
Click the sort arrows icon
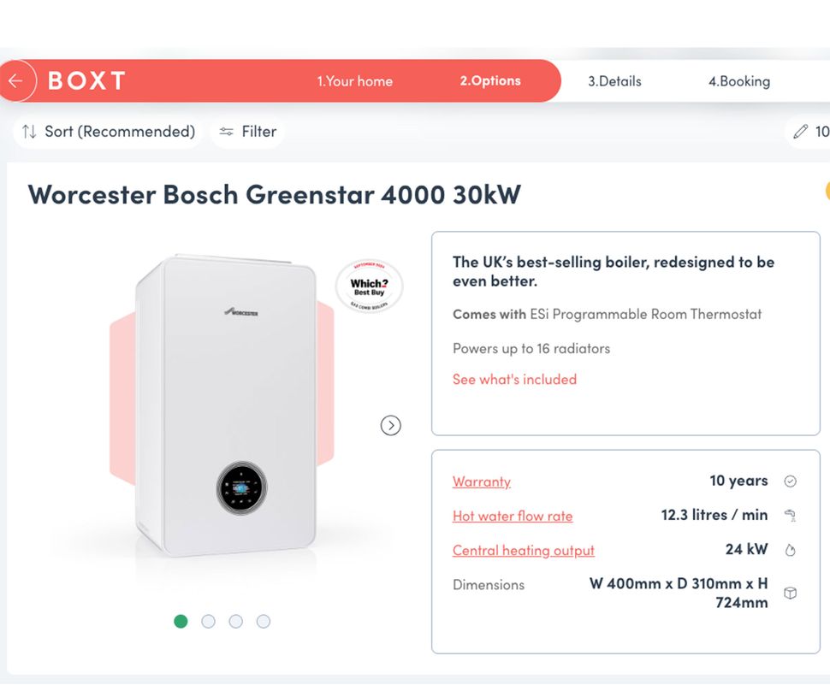(29, 131)
